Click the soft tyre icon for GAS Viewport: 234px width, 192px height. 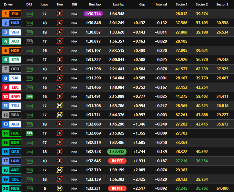coord(60,151)
